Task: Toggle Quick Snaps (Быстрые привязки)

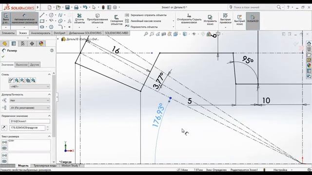Action: coord(225,18)
